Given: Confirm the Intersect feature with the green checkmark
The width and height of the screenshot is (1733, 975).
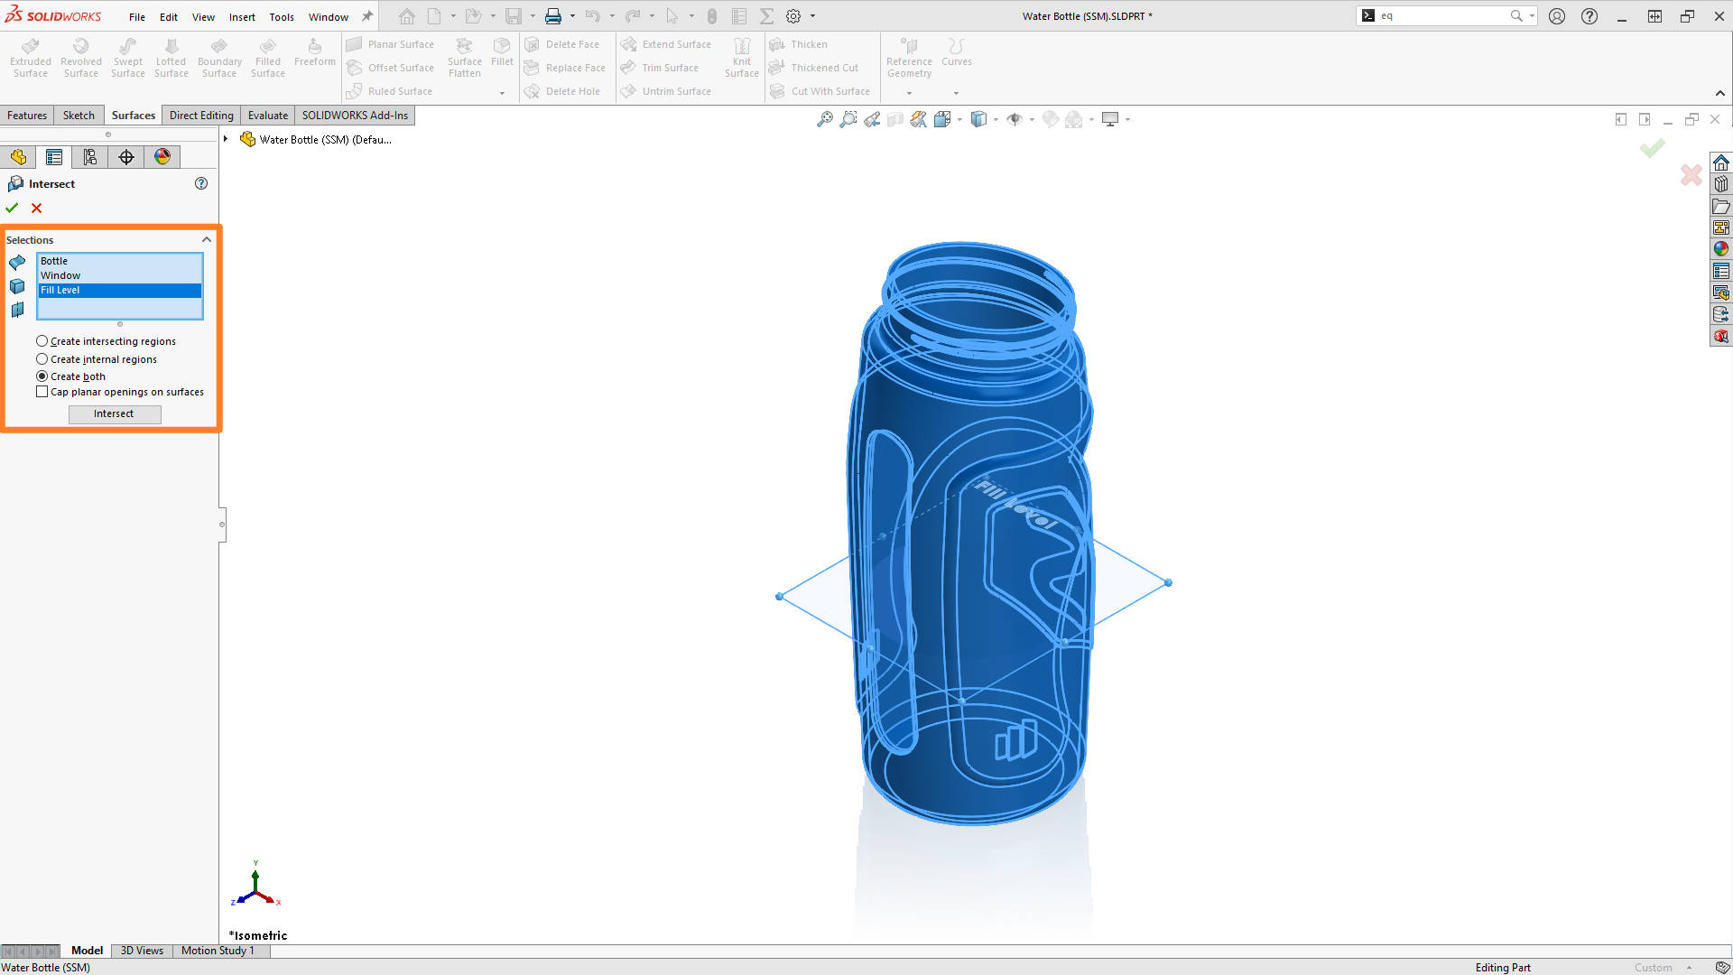Looking at the screenshot, I should 12,208.
